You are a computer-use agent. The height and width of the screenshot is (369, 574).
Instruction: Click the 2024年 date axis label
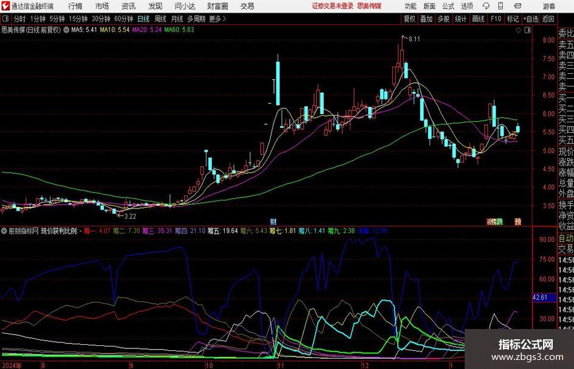[11, 365]
